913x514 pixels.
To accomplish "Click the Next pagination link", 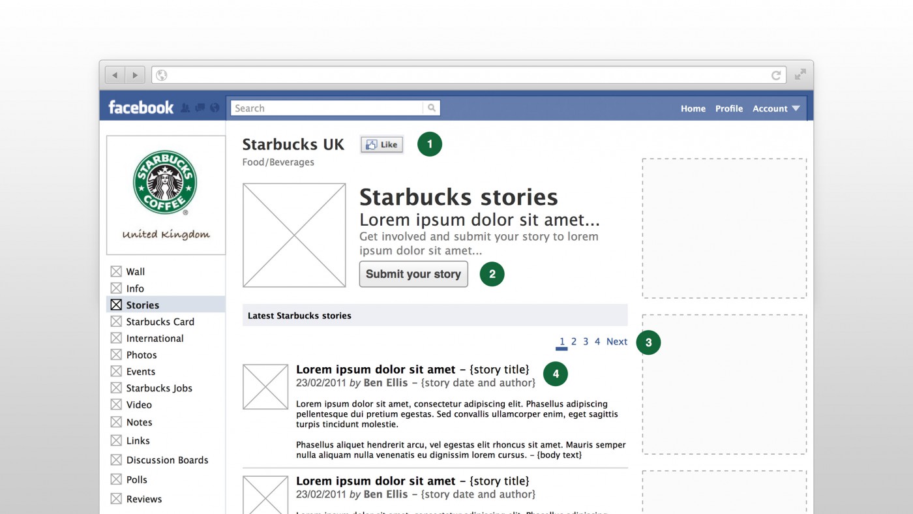I will (x=617, y=342).
